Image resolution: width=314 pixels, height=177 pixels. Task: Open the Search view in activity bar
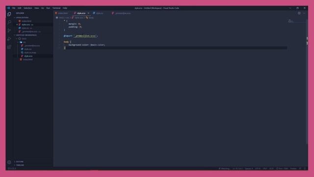[x=9, y=22]
